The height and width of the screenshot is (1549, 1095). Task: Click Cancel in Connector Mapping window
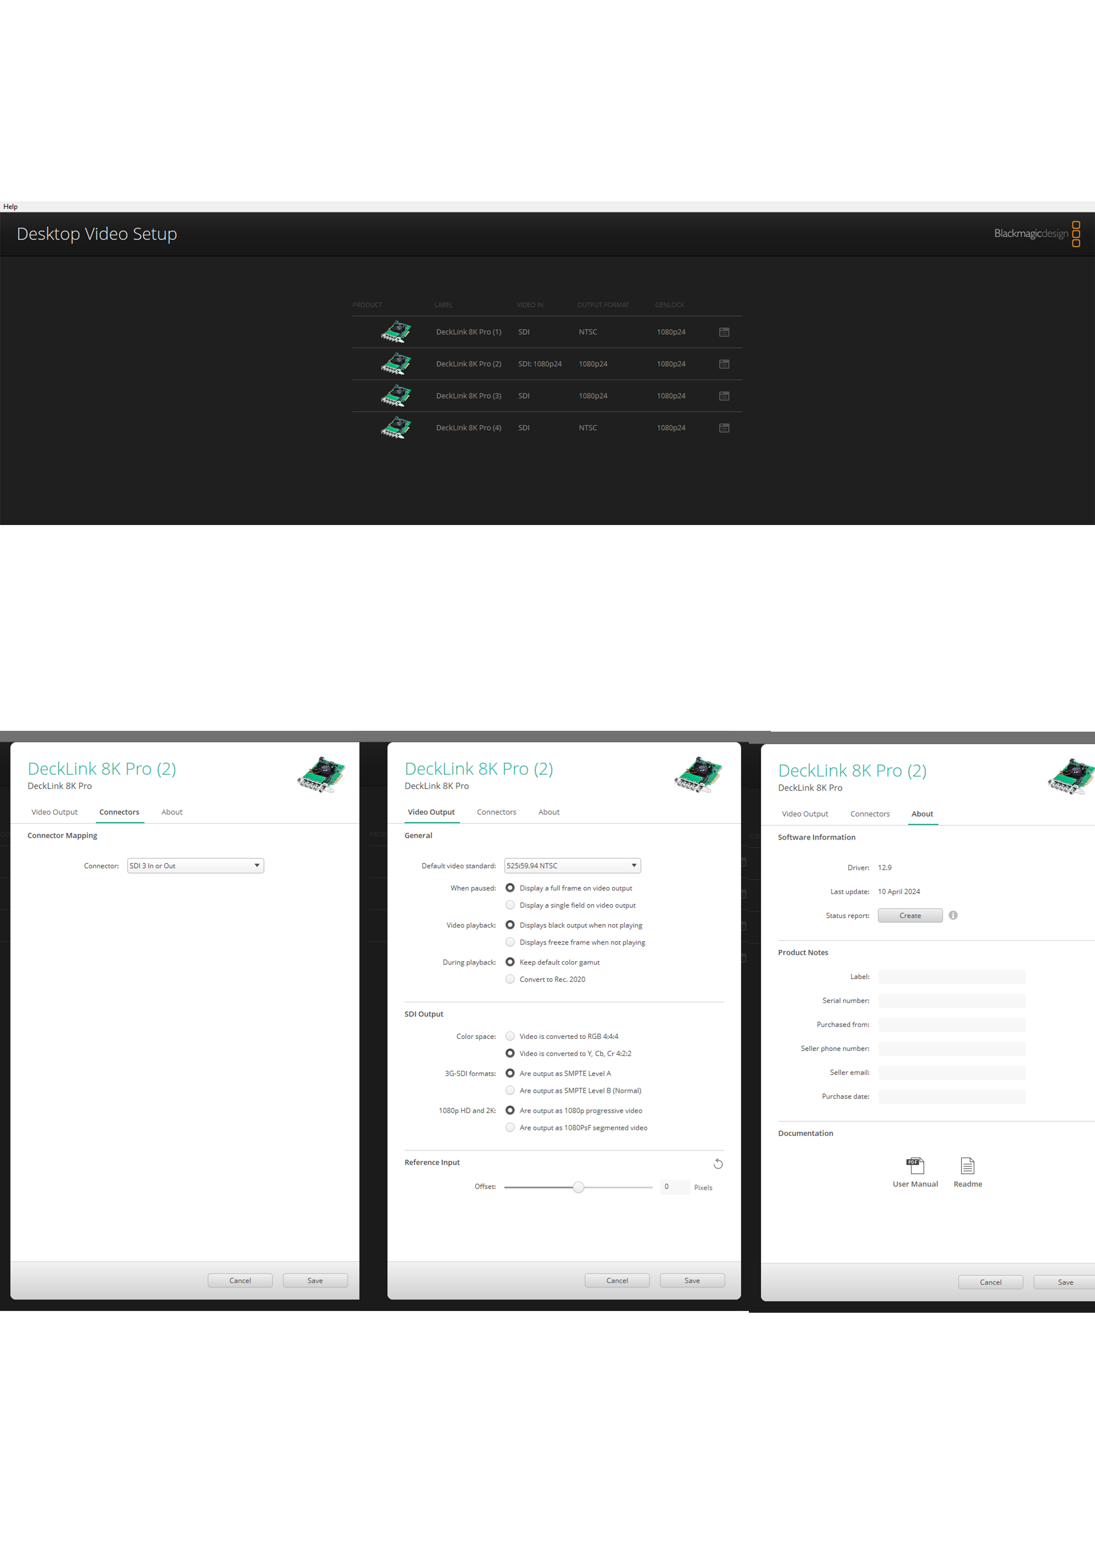[x=240, y=1281]
